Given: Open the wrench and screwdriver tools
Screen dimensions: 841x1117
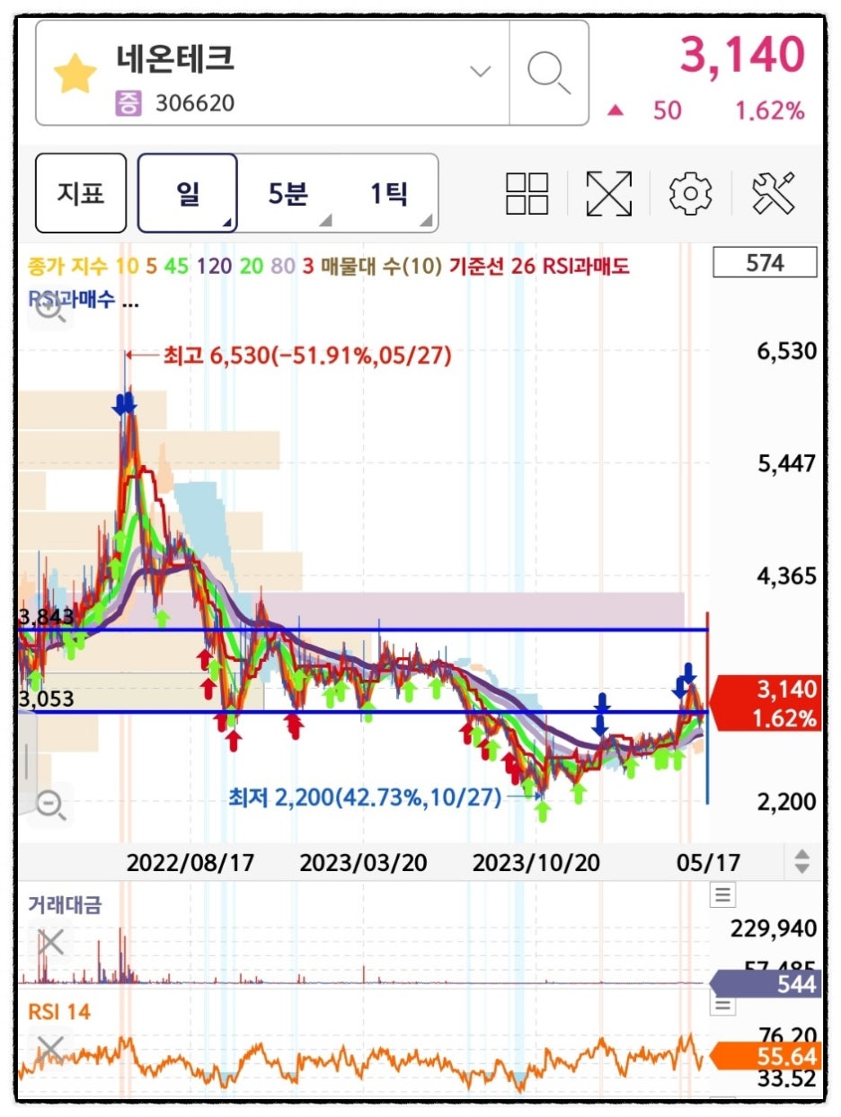Looking at the screenshot, I should point(775,193).
